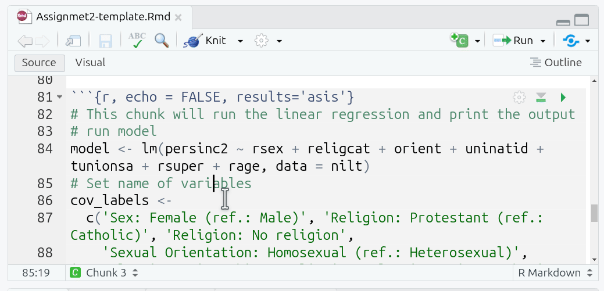Run all chunks above this chunk

pyautogui.click(x=541, y=98)
